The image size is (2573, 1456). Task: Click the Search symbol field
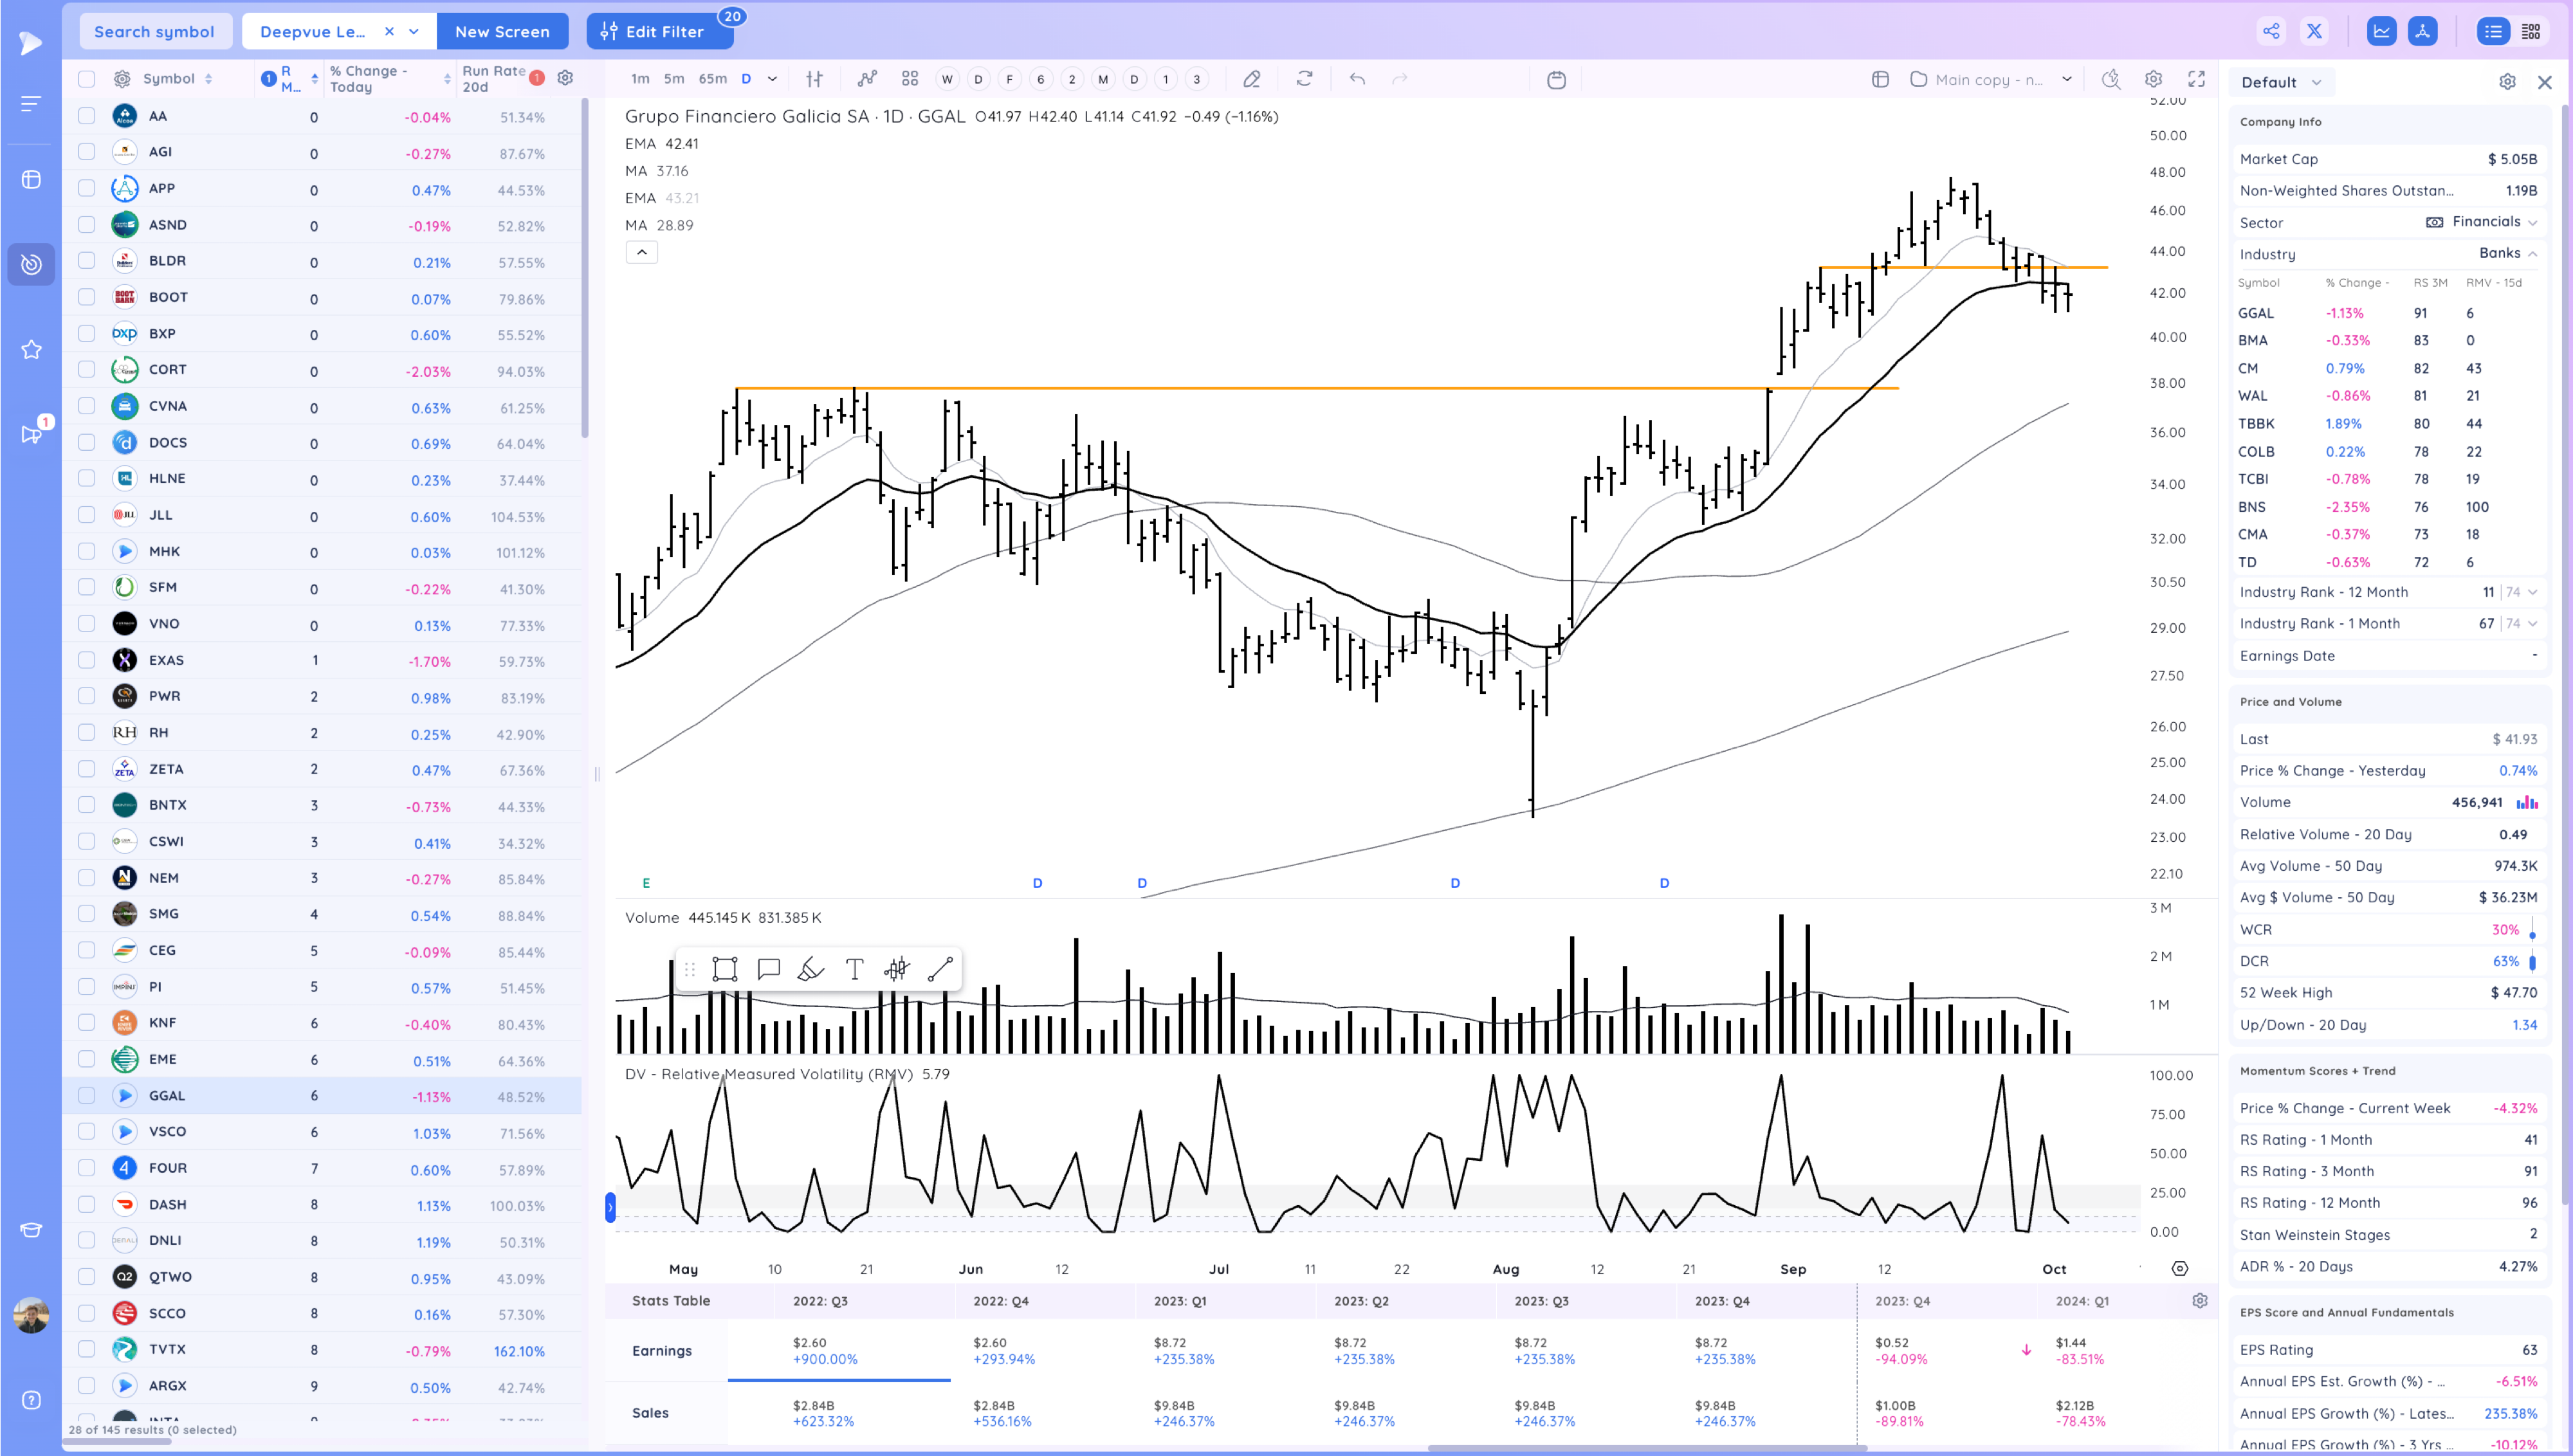(154, 31)
